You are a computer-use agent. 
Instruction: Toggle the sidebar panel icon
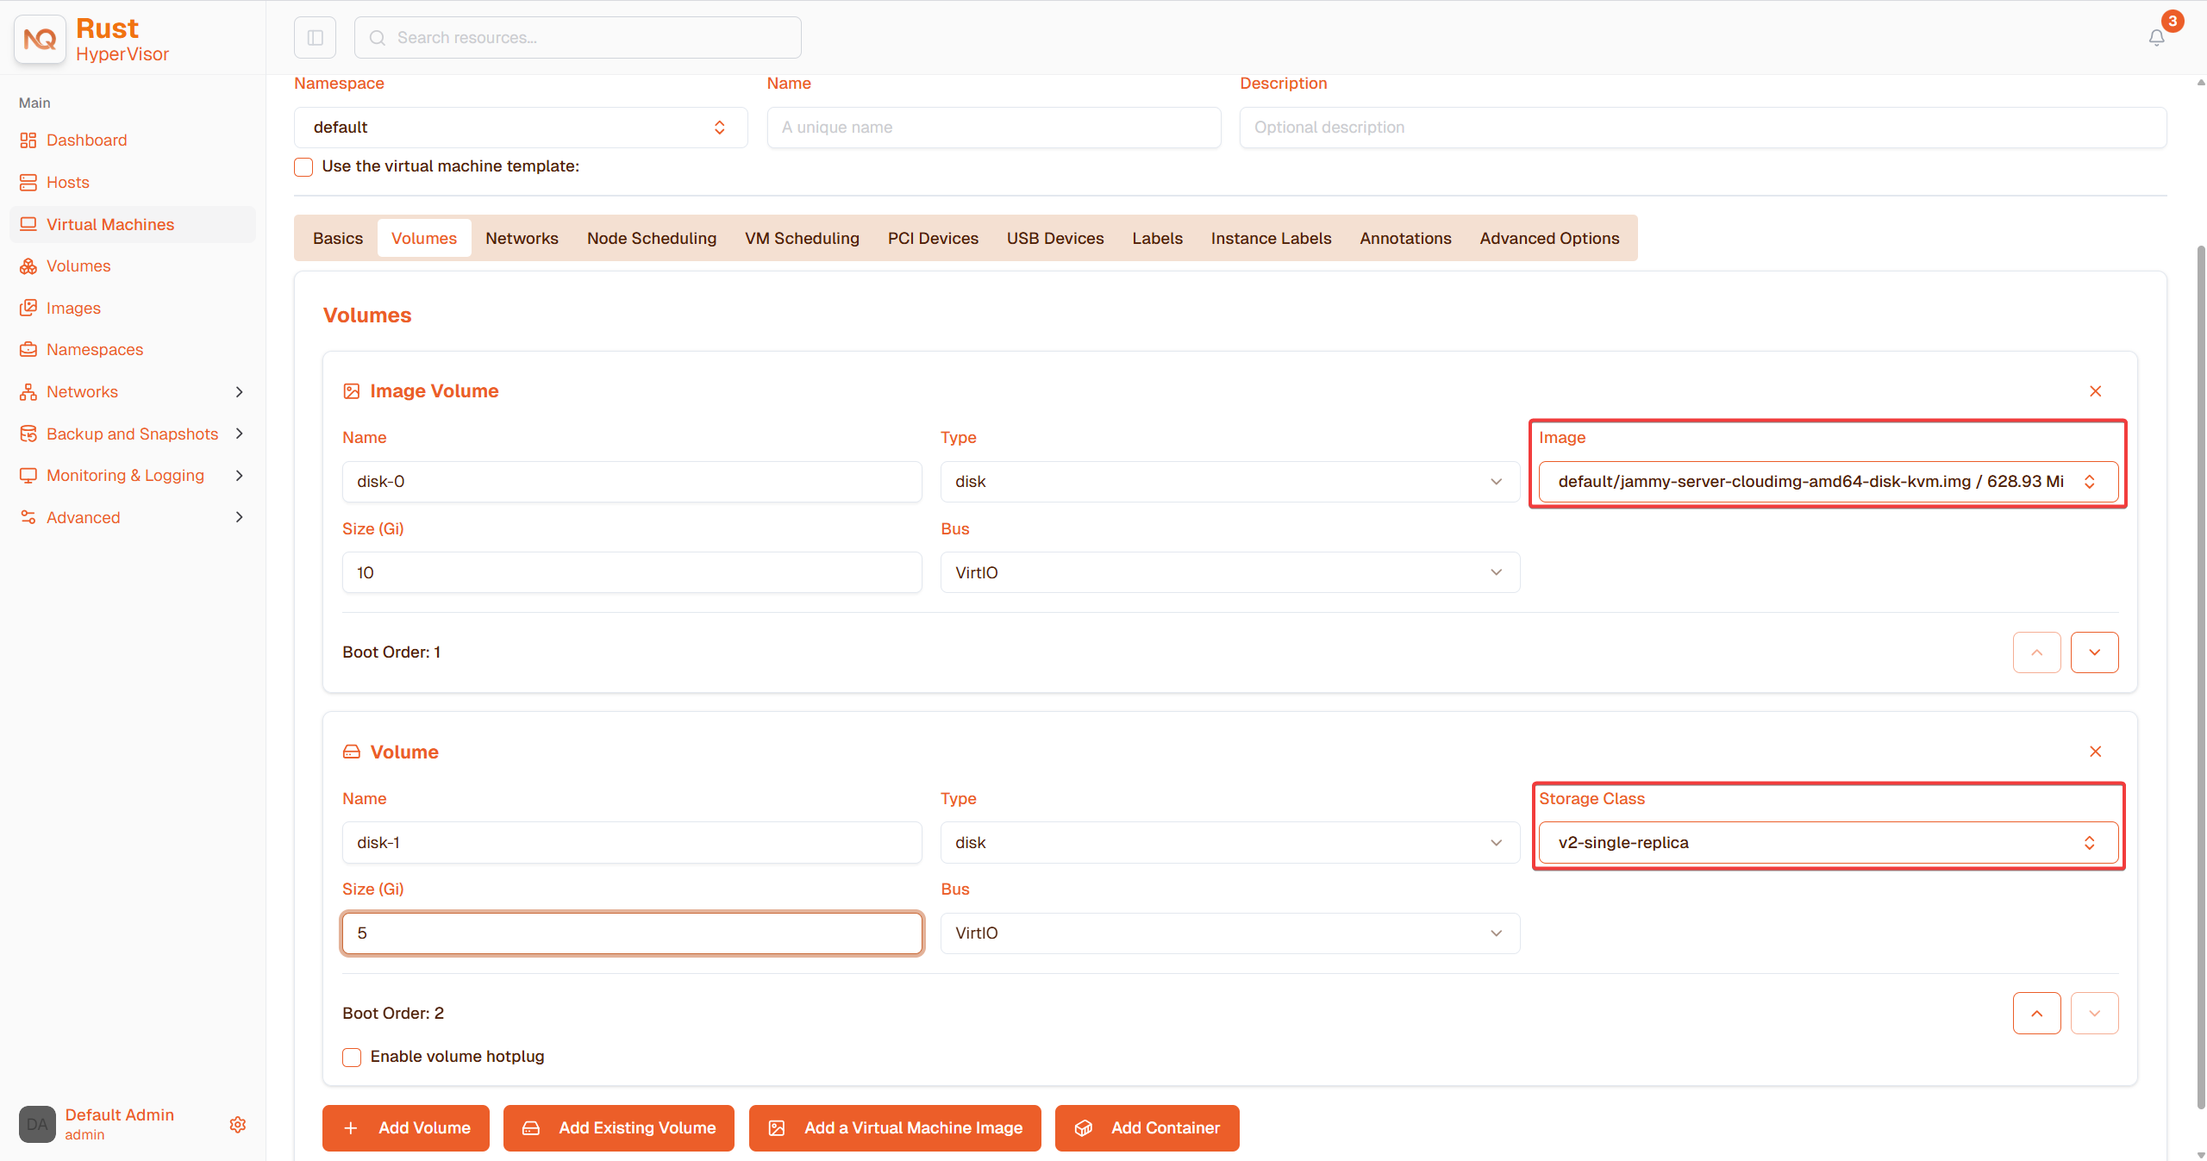[315, 38]
